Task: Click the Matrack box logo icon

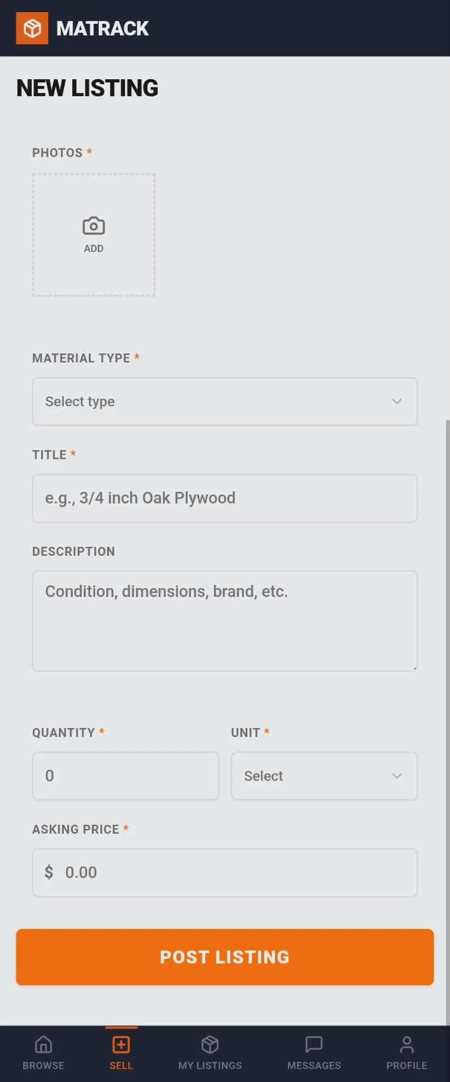Action: point(32,29)
